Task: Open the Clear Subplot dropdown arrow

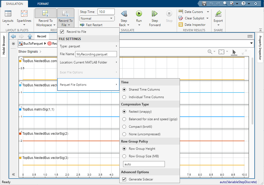Action: [x=207, y=18]
